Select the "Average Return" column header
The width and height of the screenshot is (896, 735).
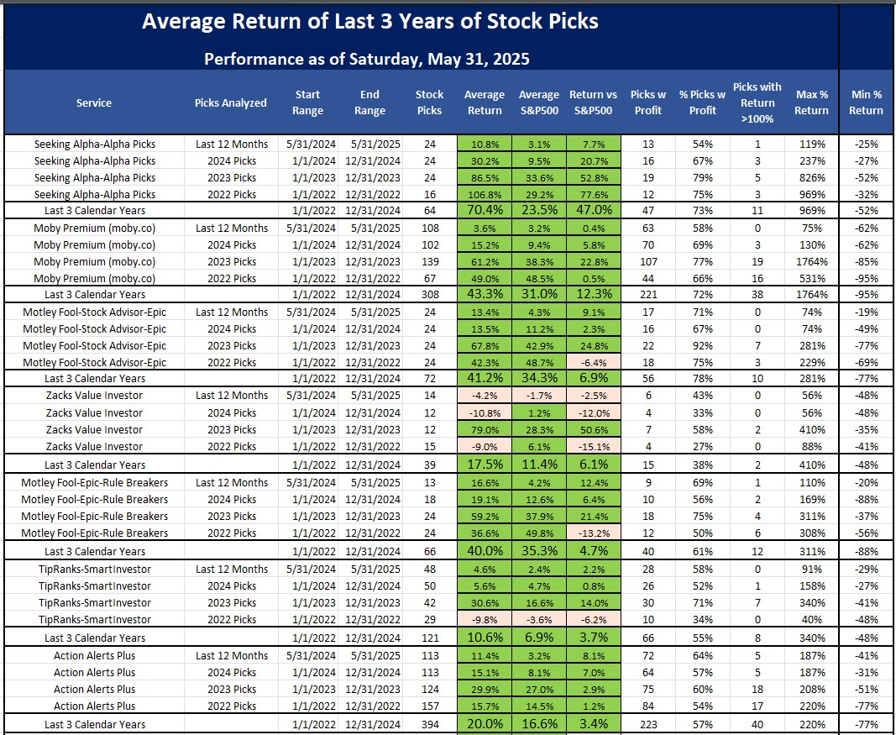[484, 102]
